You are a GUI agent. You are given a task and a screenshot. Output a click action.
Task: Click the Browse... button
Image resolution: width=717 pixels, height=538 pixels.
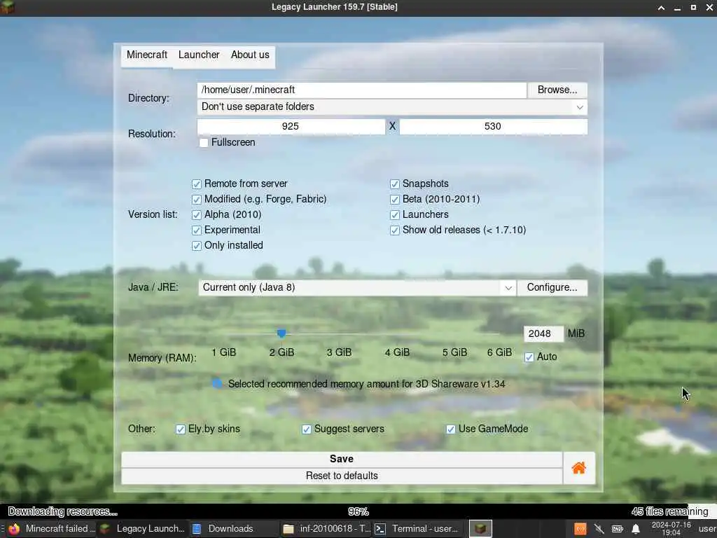click(557, 90)
